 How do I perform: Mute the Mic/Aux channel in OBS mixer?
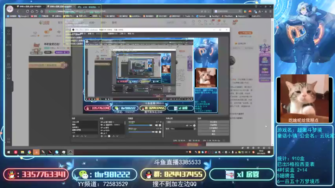tap(157, 132)
